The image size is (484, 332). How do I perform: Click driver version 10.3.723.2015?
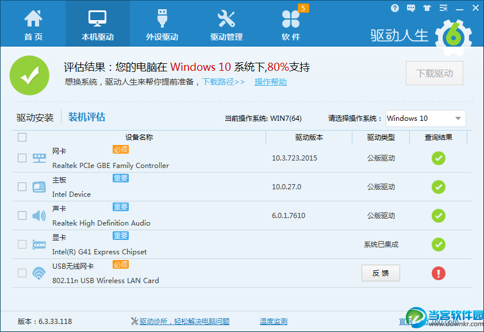[x=294, y=158]
